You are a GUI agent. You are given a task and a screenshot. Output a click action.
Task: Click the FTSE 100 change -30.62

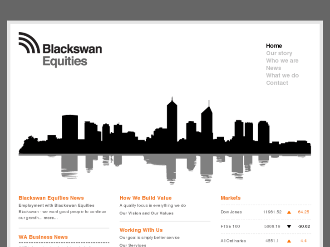(304, 227)
